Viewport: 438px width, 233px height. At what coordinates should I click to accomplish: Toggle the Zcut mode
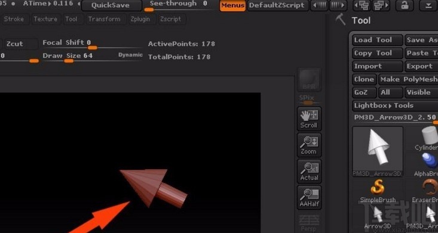[x=22, y=44]
